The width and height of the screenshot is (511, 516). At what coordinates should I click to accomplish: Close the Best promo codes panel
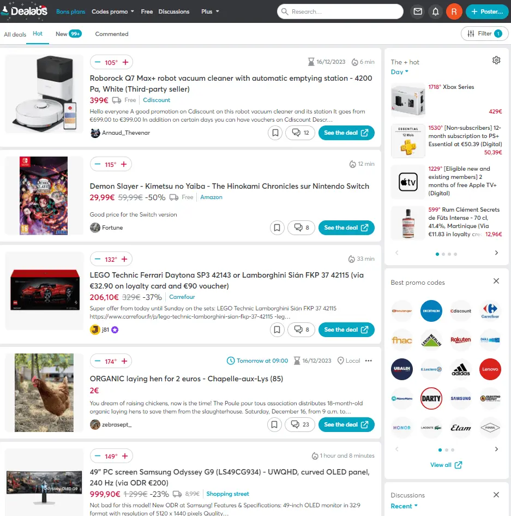[496, 281]
